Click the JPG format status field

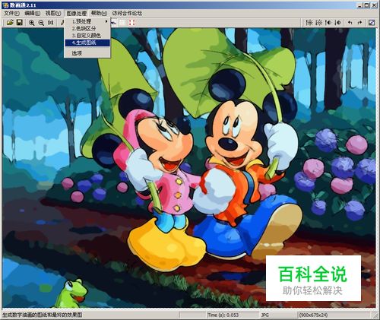(278, 315)
